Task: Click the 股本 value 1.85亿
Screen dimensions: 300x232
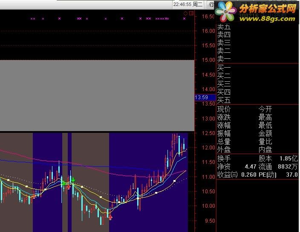Action: (x=288, y=158)
